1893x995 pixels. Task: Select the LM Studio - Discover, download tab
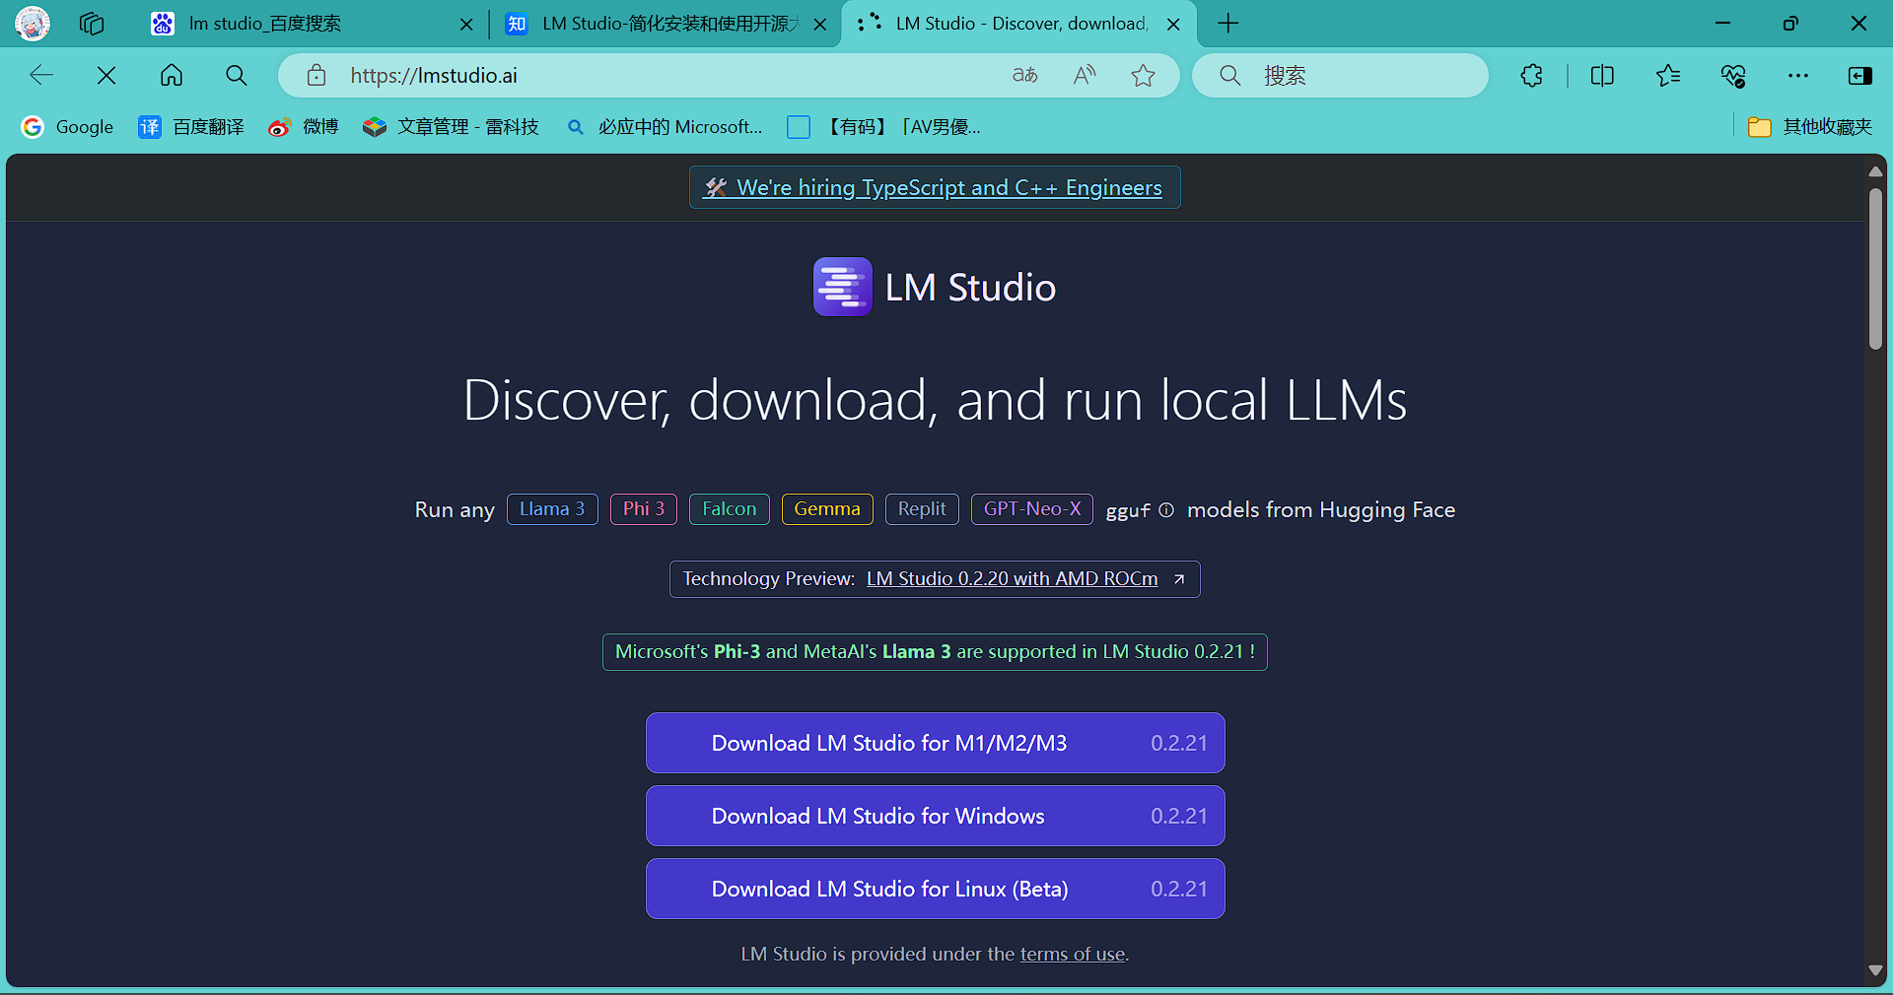pyautogui.click(x=1018, y=24)
